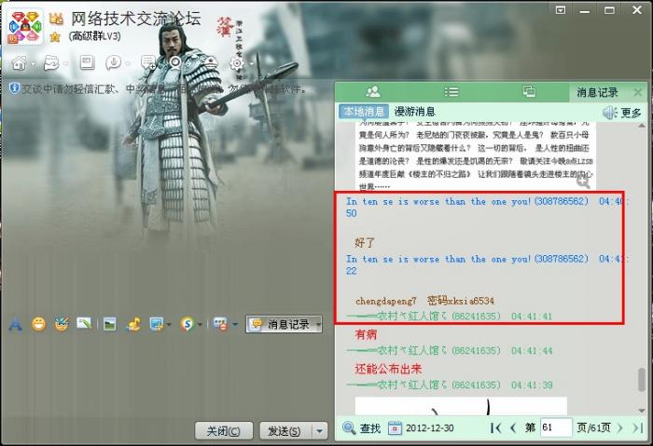Switch to the list panel icon

pos(451,91)
